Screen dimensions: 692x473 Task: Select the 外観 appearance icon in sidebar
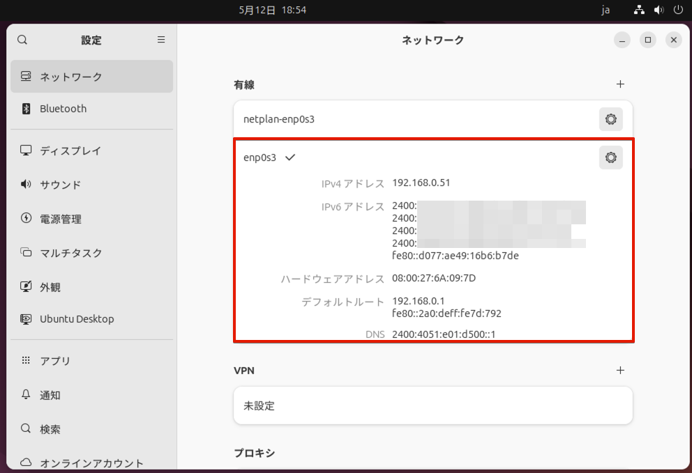(x=26, y=286)
